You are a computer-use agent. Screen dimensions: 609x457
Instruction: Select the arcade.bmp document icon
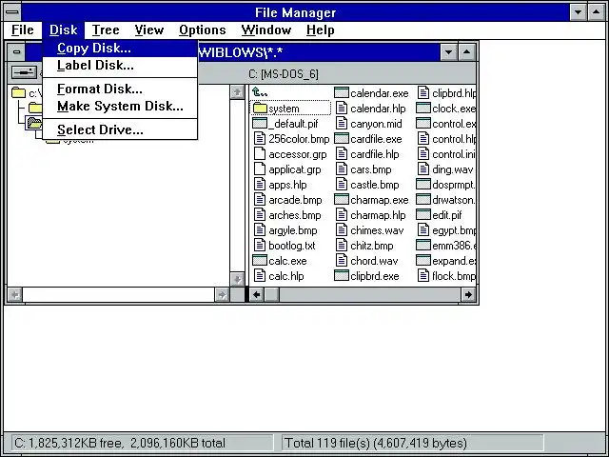click(x=260, y=200)
